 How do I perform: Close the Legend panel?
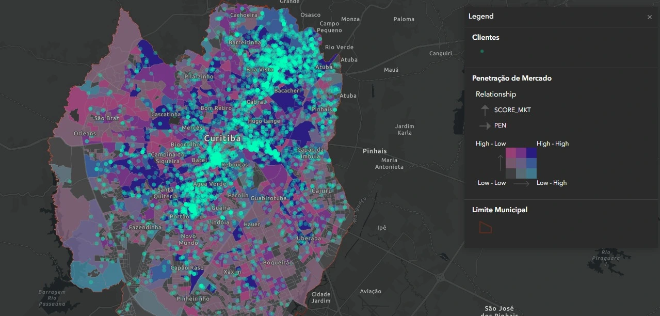[649, 17]
